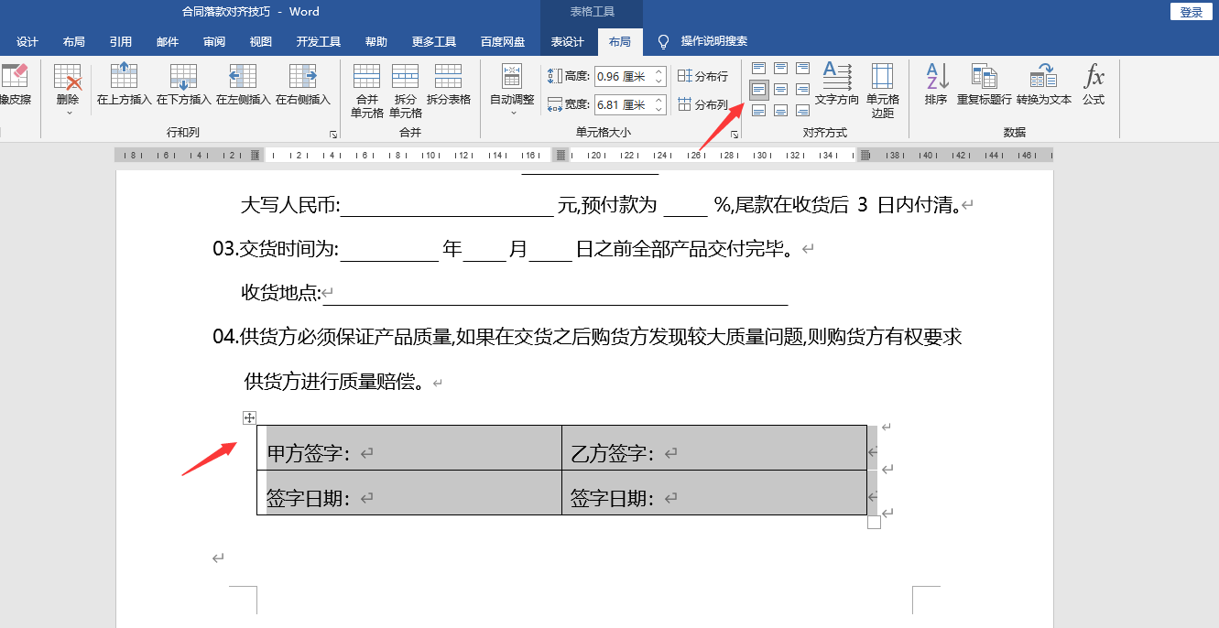
Task: Open the 排序 sort dialog
Action: pyautogui.click(x=936, y=85)
